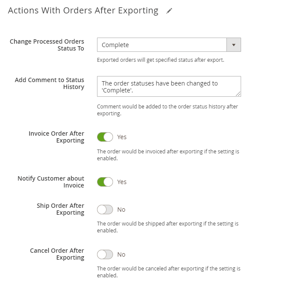295x286 pixels.
Task: Enable Ship Order After Exporting toggle
Action: 105,210
